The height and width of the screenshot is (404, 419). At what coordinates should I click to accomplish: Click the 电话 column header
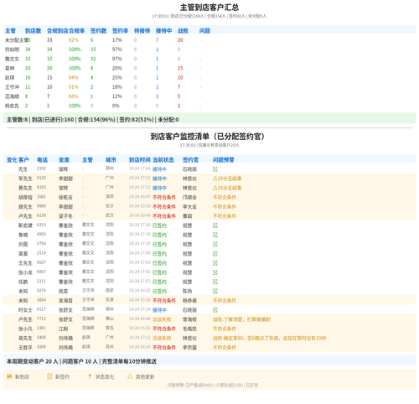pos(42,160)
